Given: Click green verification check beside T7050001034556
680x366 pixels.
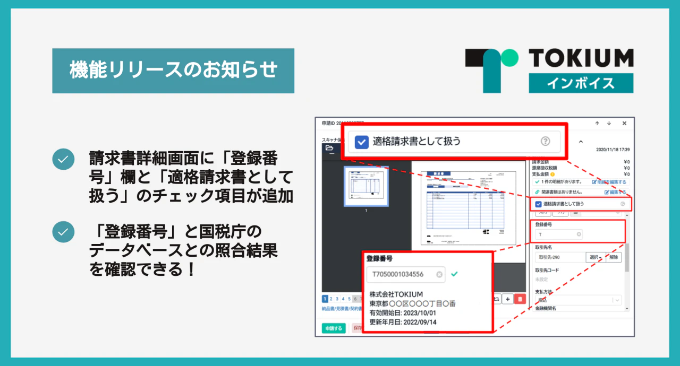Looking at the screenshot, I should pos(454,274).
